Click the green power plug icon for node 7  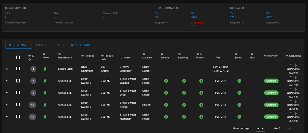click(45, 81)
